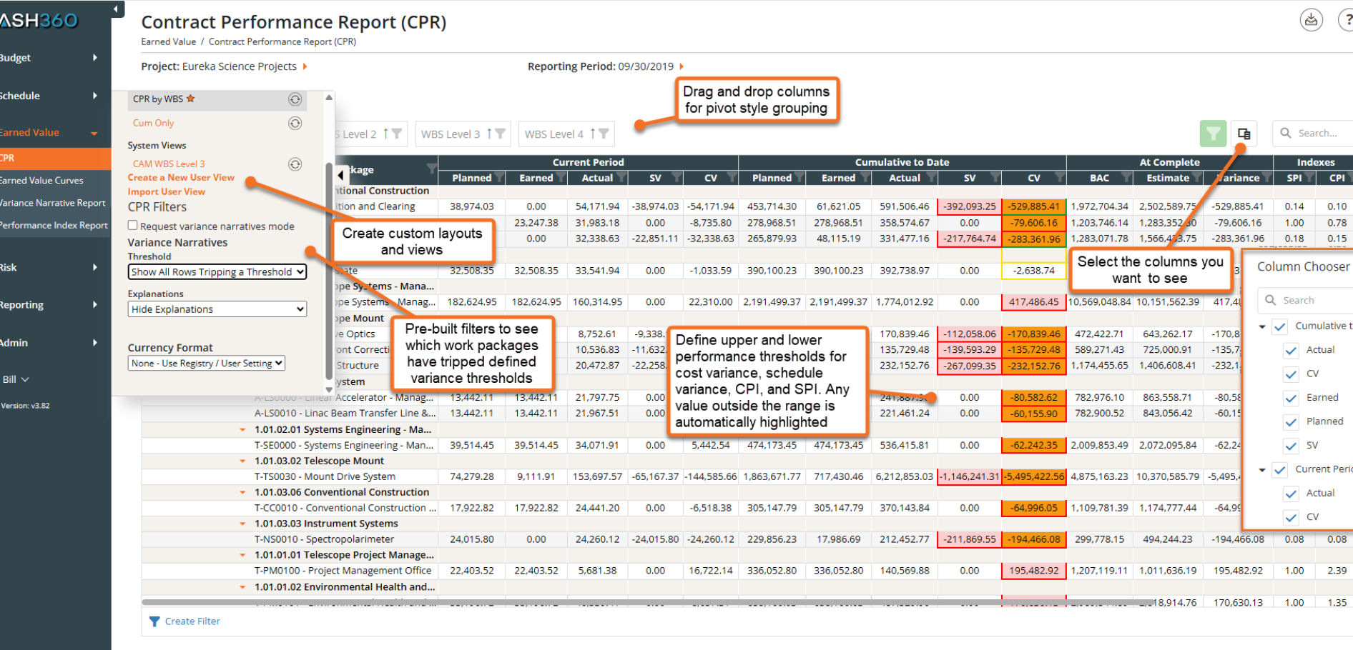Collapse sidebar with the top arrow icon
1353x650 pixels.
tap(116, 9)
